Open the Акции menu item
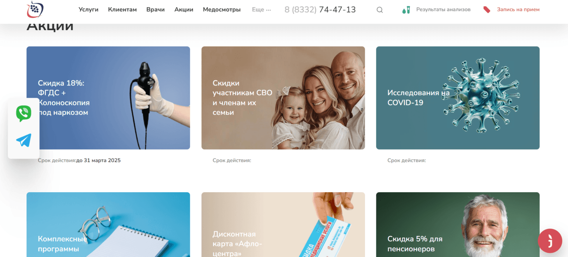568x257 pixels. coord(184,9)
